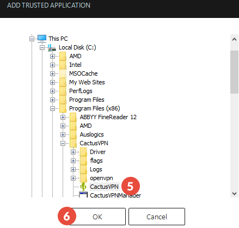This screenshot has height=228, width=239.
Task: Click the scroll down arrow of the tree
Action: (x=234, y=194)
